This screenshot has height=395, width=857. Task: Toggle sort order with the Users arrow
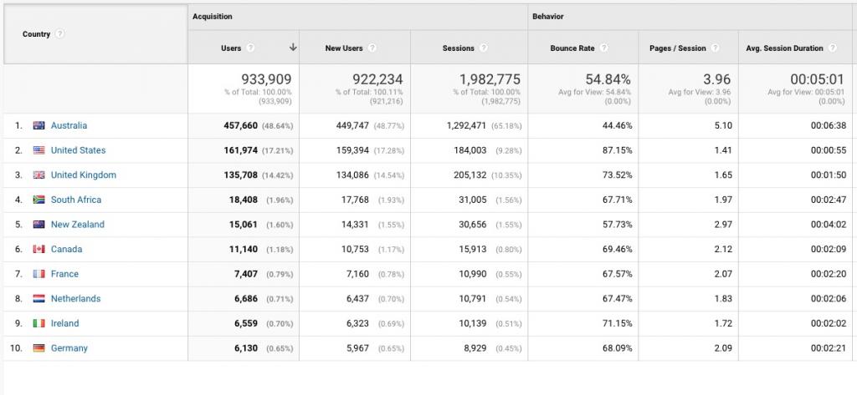[292, 48]
